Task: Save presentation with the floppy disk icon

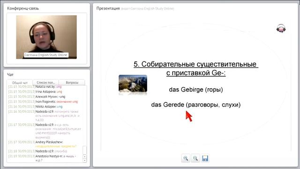Action: click(x=205, y=158)
